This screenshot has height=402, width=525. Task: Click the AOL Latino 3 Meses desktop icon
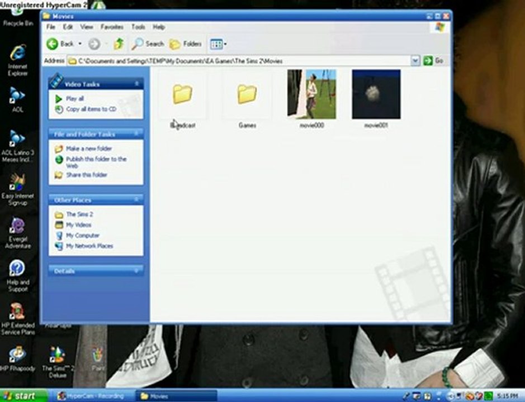(x=18, y=146)
